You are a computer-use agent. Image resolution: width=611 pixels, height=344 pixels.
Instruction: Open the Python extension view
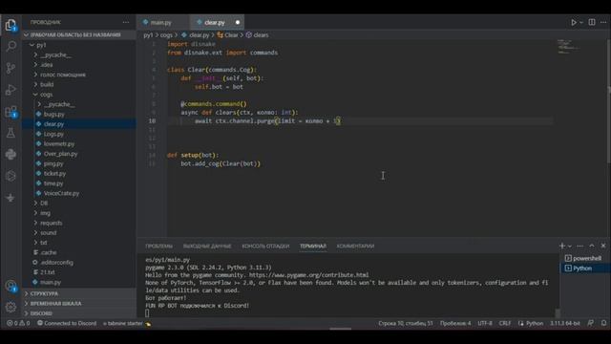click(x=11, y=155)
